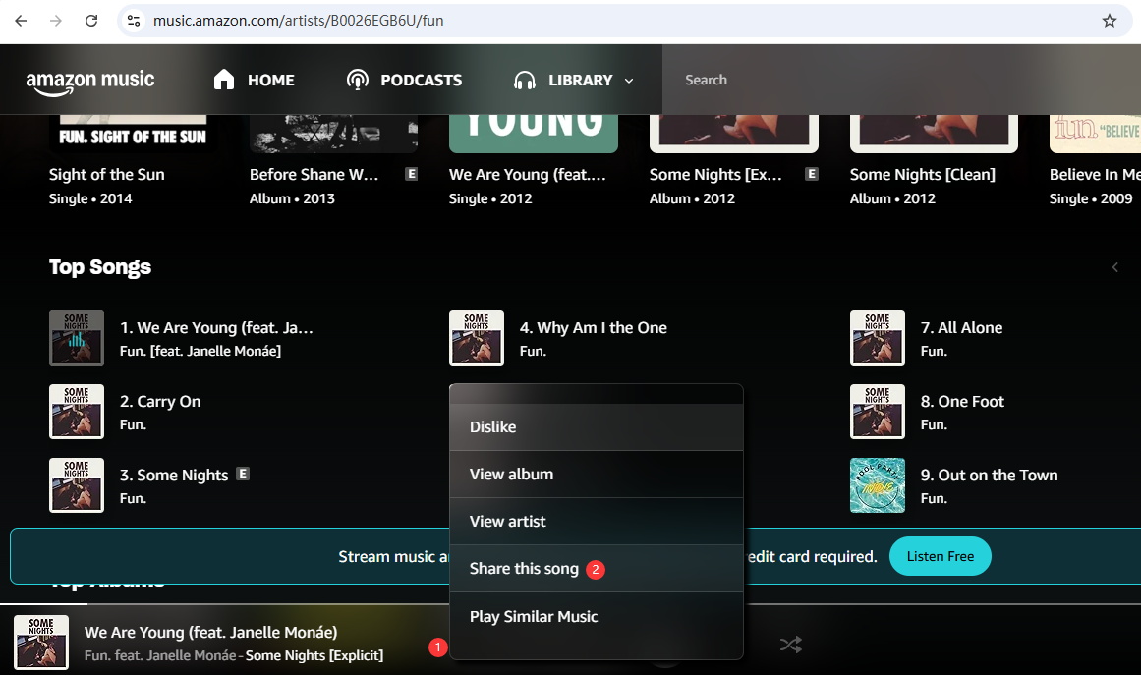The width and height of the screenshot is (1141, 675).
Task: Select song 2. Carry On title
Action: point(160,402)
